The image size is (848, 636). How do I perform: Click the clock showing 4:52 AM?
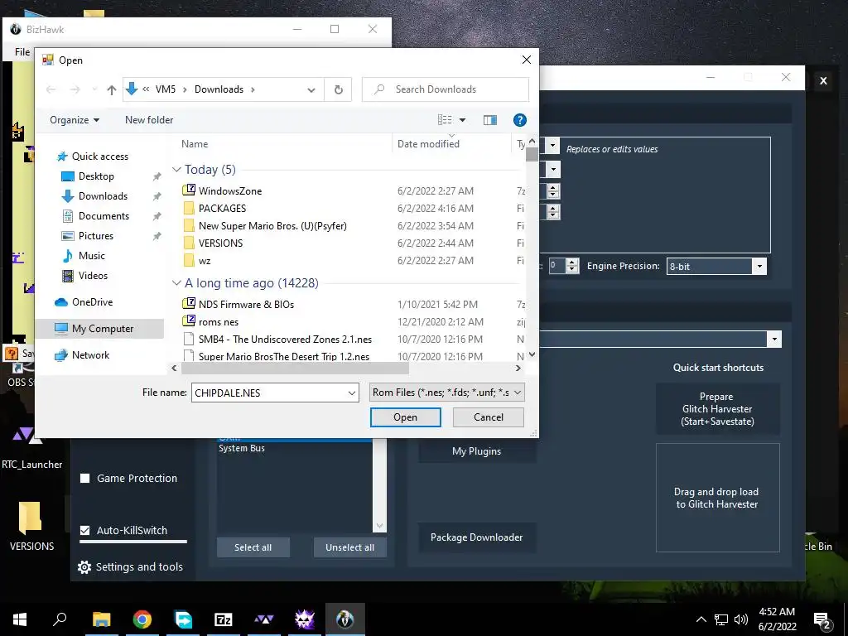(777, 612)
